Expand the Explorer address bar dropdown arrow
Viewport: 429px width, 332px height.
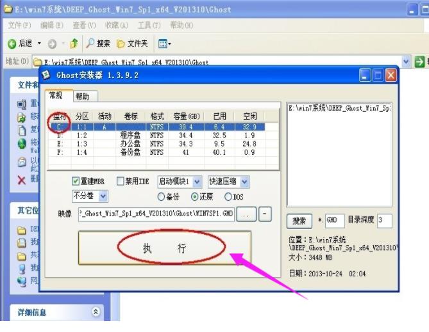[406, 61]
